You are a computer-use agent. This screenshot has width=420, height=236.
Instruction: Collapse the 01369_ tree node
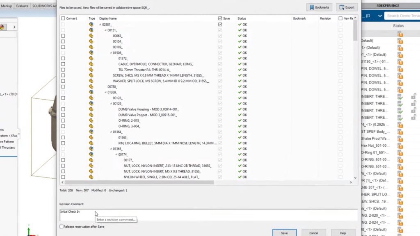click(105, 92)
